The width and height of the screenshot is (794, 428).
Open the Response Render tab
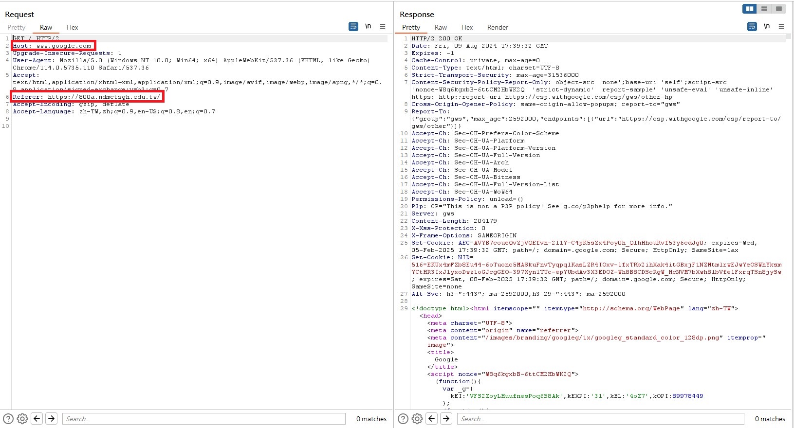498,27
